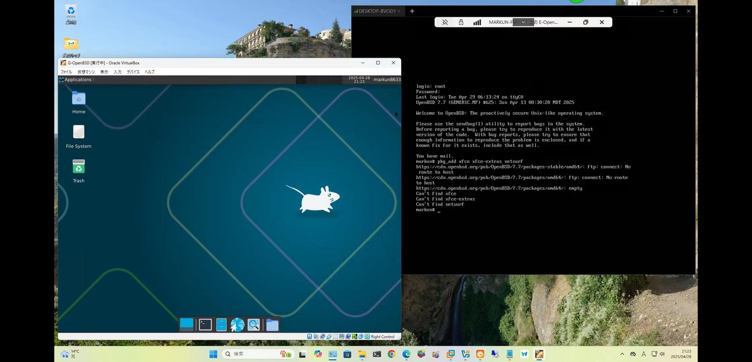Click the IME 'A' input mode indicator
This screenshot has height=362, width=752.
pyautogui.click(x=644, y=354)
